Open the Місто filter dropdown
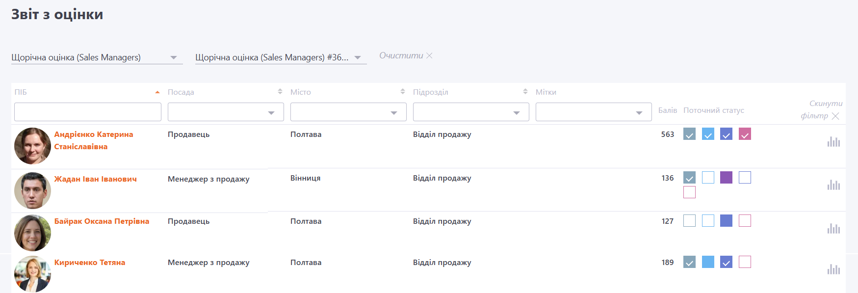Viewport: 858px width, 293px height. pos(348,112)
